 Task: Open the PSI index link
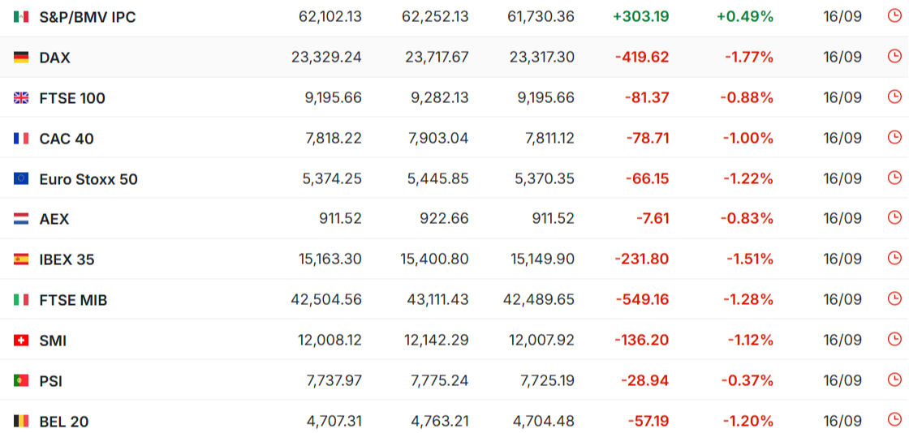point(51,381)
